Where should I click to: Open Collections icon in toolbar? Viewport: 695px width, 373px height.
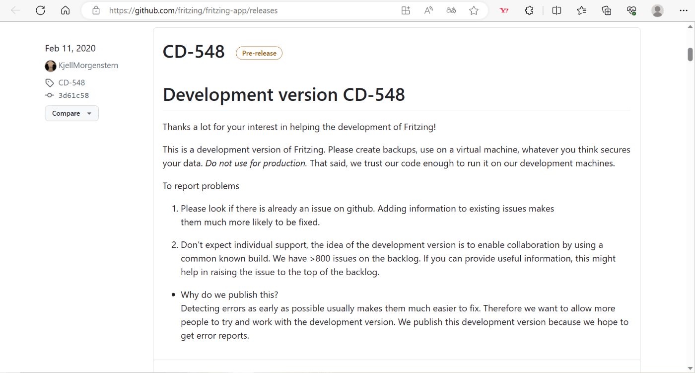pos(607,10)
